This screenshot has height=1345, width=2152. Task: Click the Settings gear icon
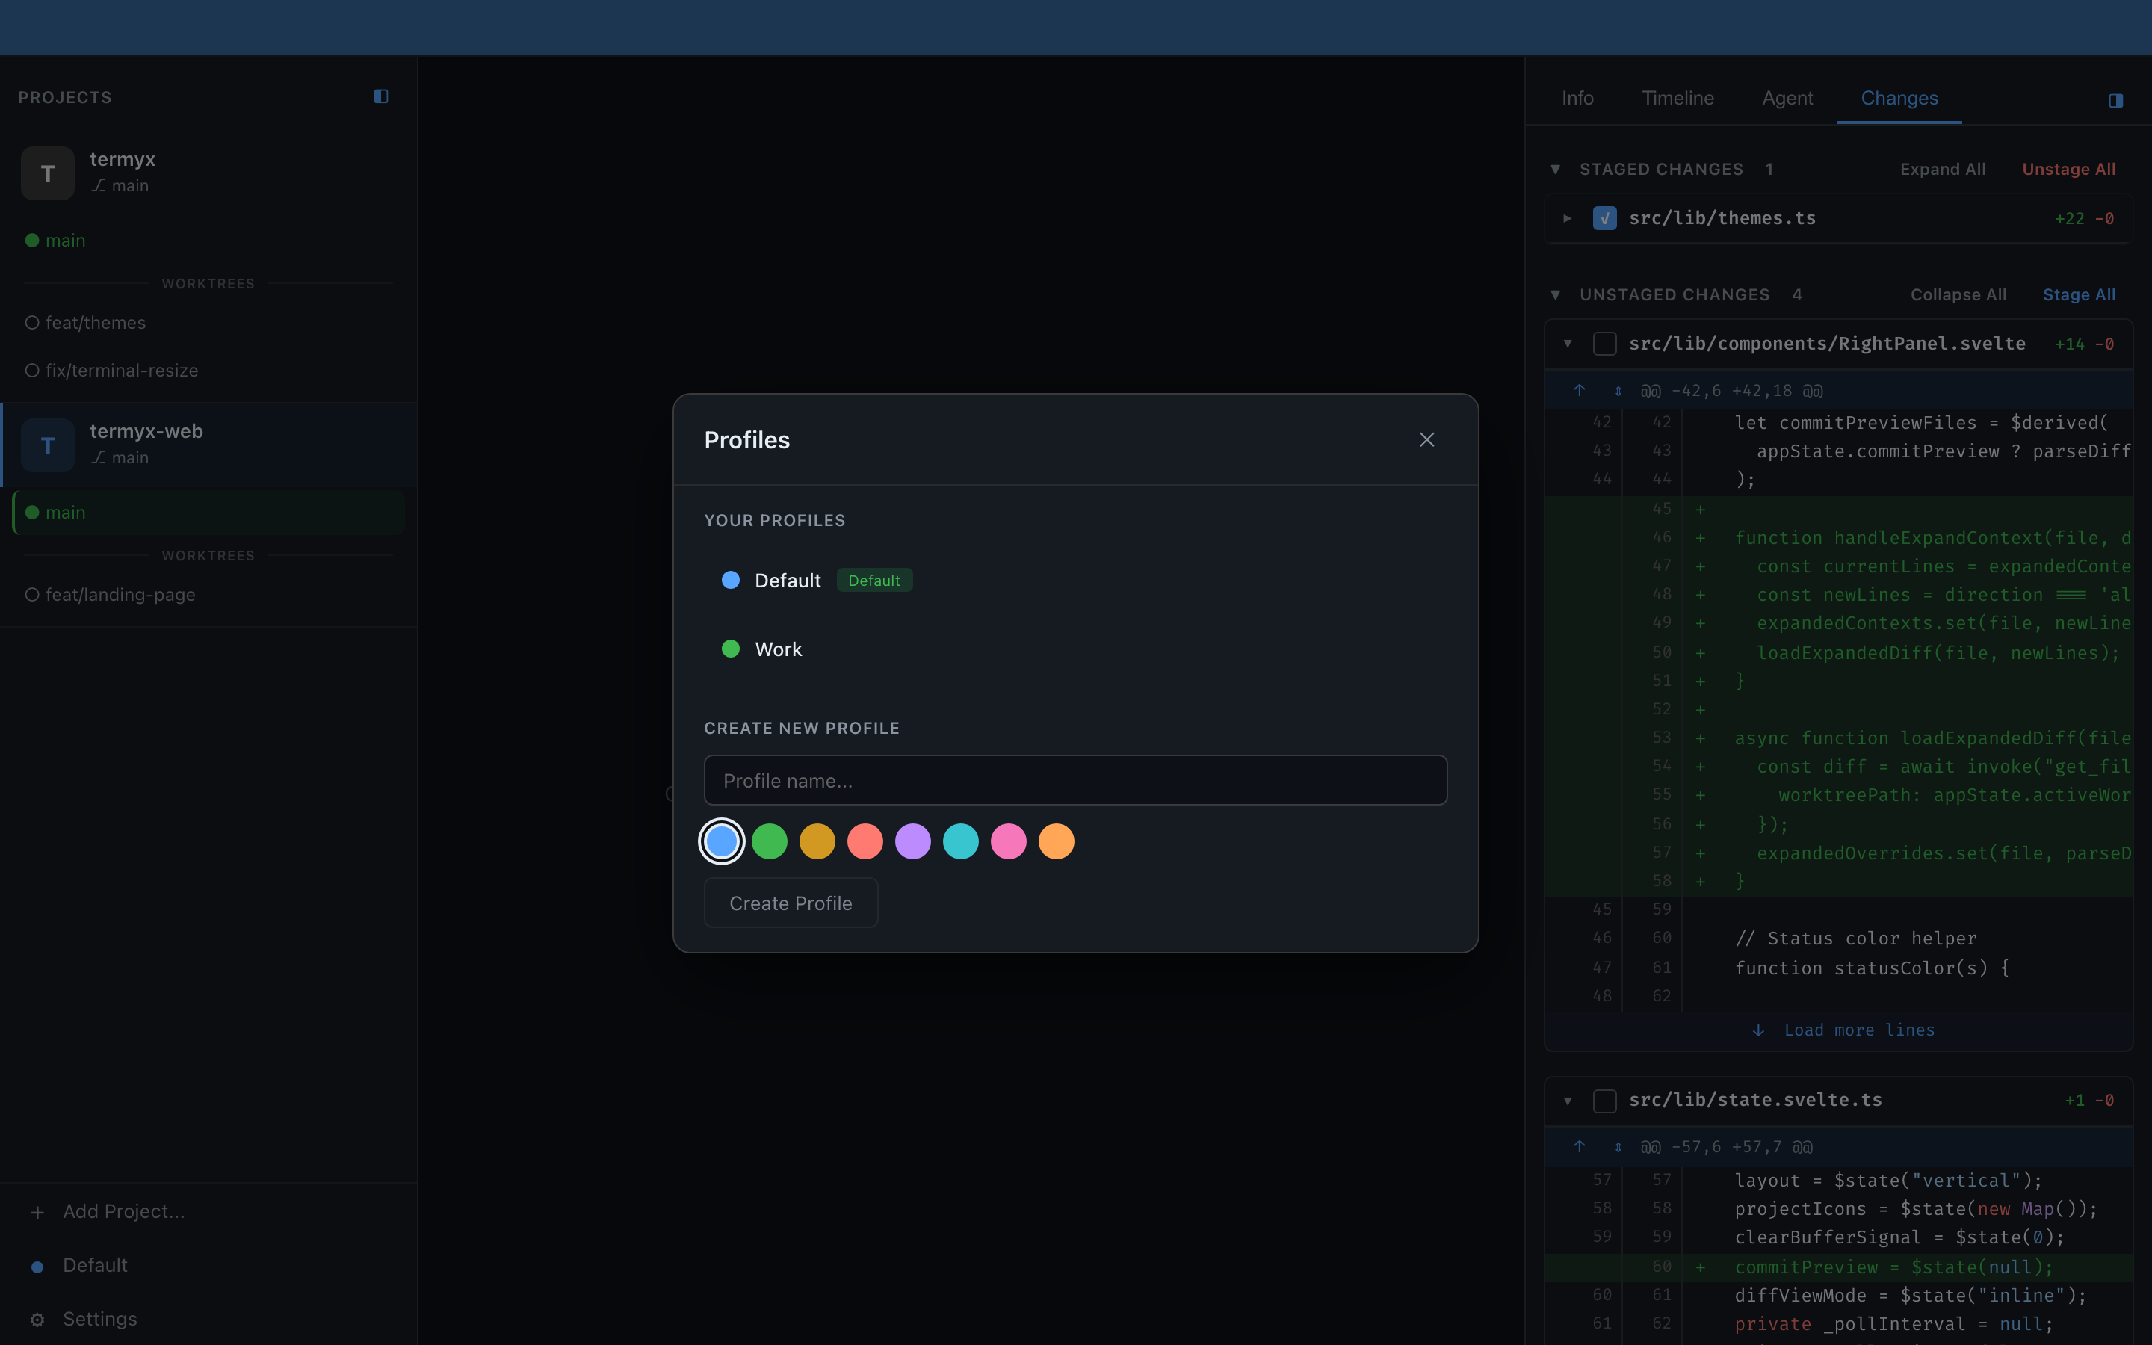tap(37, 1319)
